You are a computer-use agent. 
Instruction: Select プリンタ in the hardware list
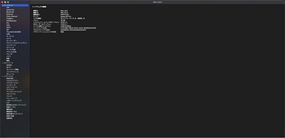click(9, 54)
